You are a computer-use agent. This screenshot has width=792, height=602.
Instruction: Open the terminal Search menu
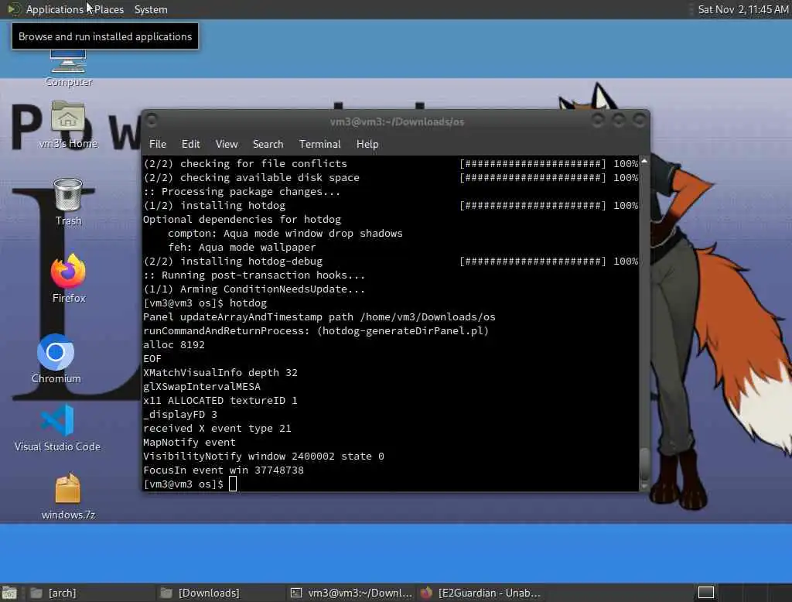coord(268,144)
